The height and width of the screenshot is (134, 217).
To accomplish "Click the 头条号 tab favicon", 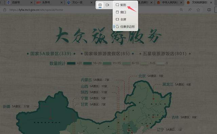I will 39,2.
